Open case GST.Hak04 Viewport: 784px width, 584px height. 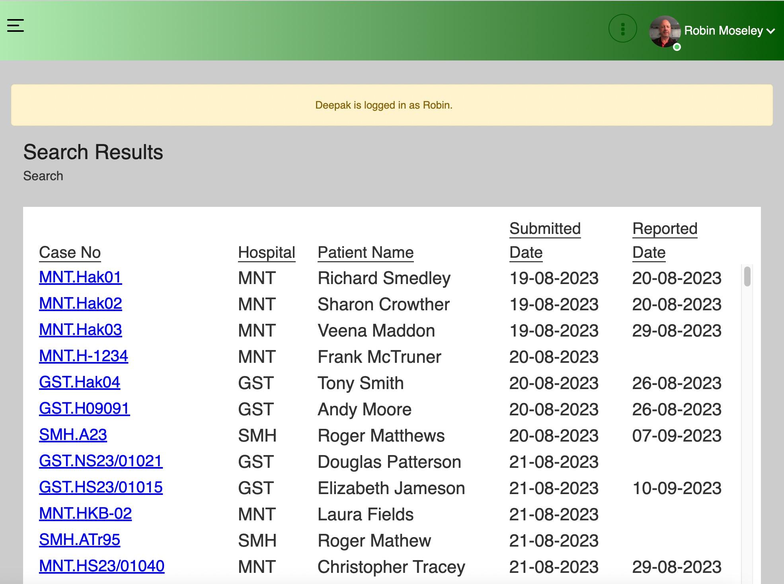click(x=79, y=382)
